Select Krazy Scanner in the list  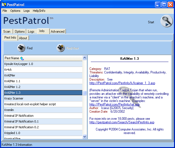[x=43, y=98]
